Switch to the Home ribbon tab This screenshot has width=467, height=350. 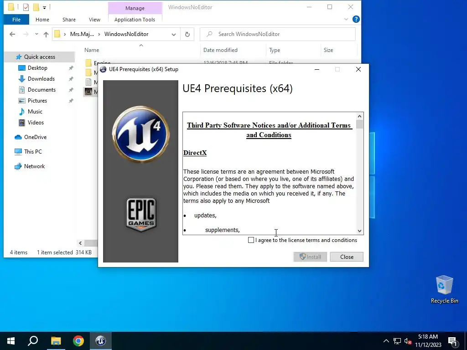click(42, 20)
